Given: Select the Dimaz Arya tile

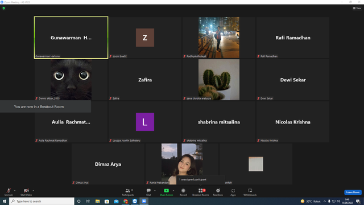Looking at the screenshot, I should coord(108,164).
